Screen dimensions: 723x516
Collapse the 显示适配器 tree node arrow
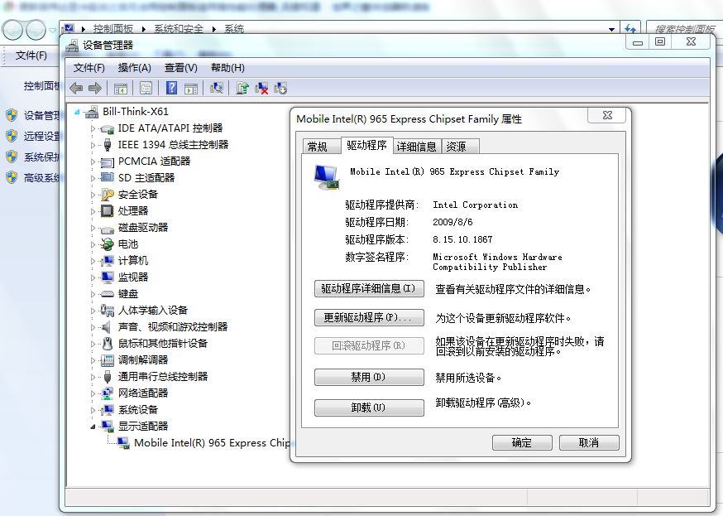pyautogui.click(x=93, y=427)
